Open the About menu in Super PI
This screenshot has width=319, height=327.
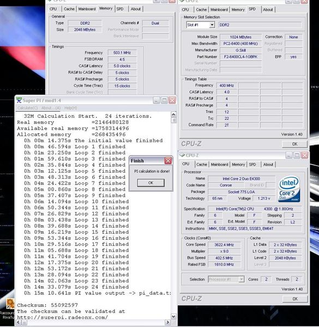[51, 108]
